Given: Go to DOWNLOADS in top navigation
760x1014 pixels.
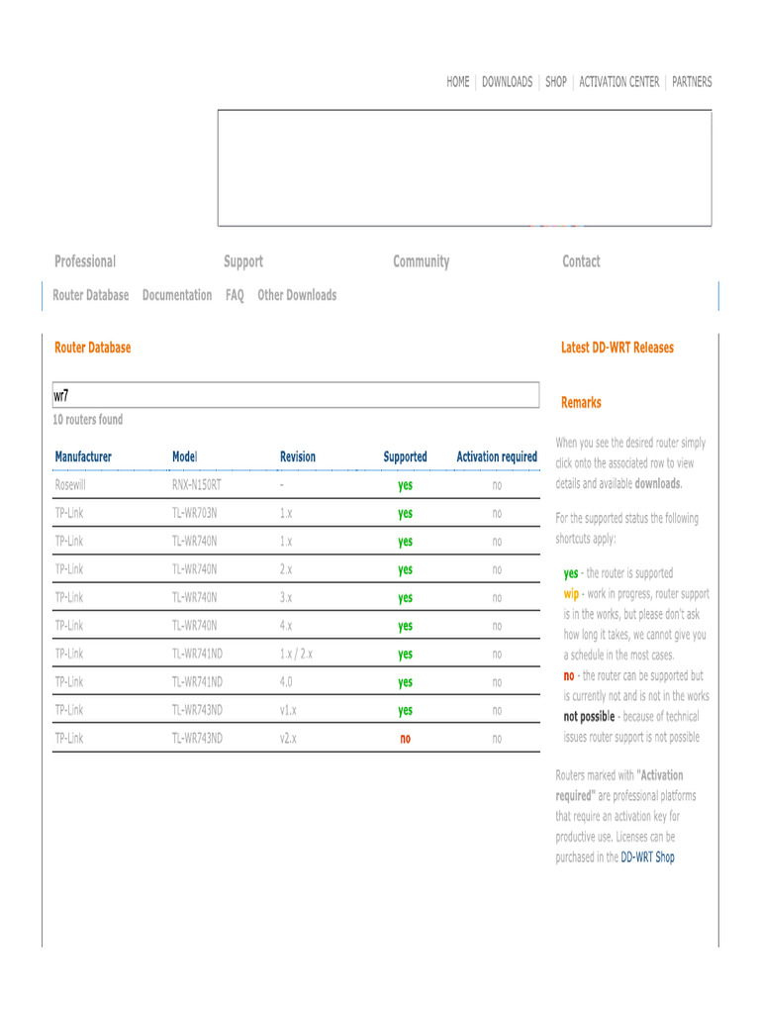Looking at the screenshot, I should (x=508, y=82).
